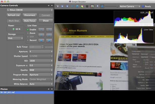Click the Multi Shot button
This screenshot has width=155, height=104.
point(14,21)
